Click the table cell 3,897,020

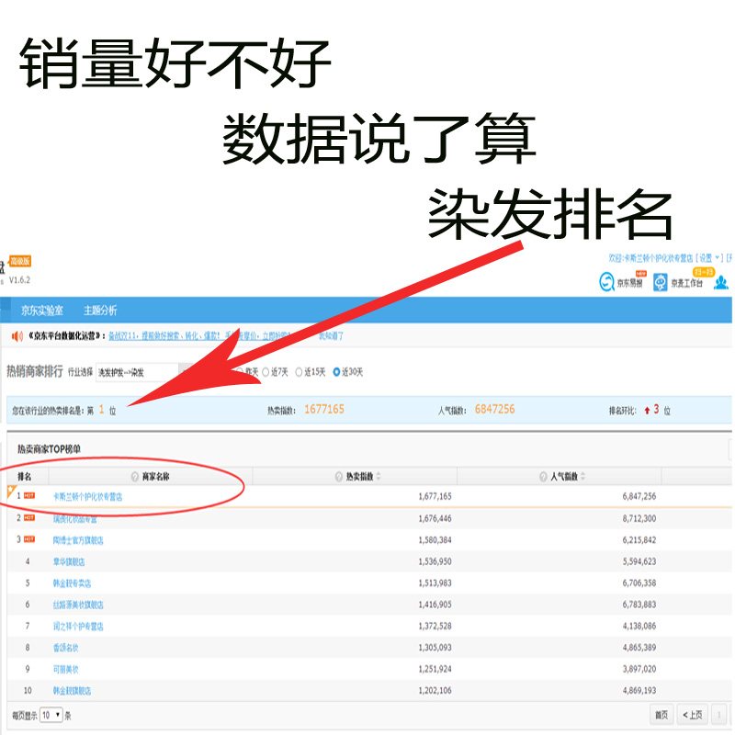639,670
